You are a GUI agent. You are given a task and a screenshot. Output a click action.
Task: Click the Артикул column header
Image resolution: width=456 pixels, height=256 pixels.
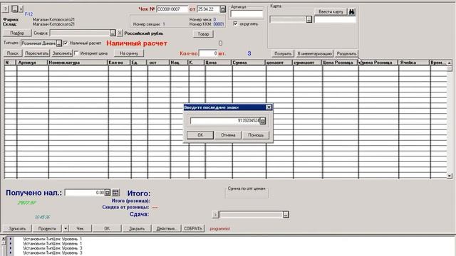click(x=33, y=63)
